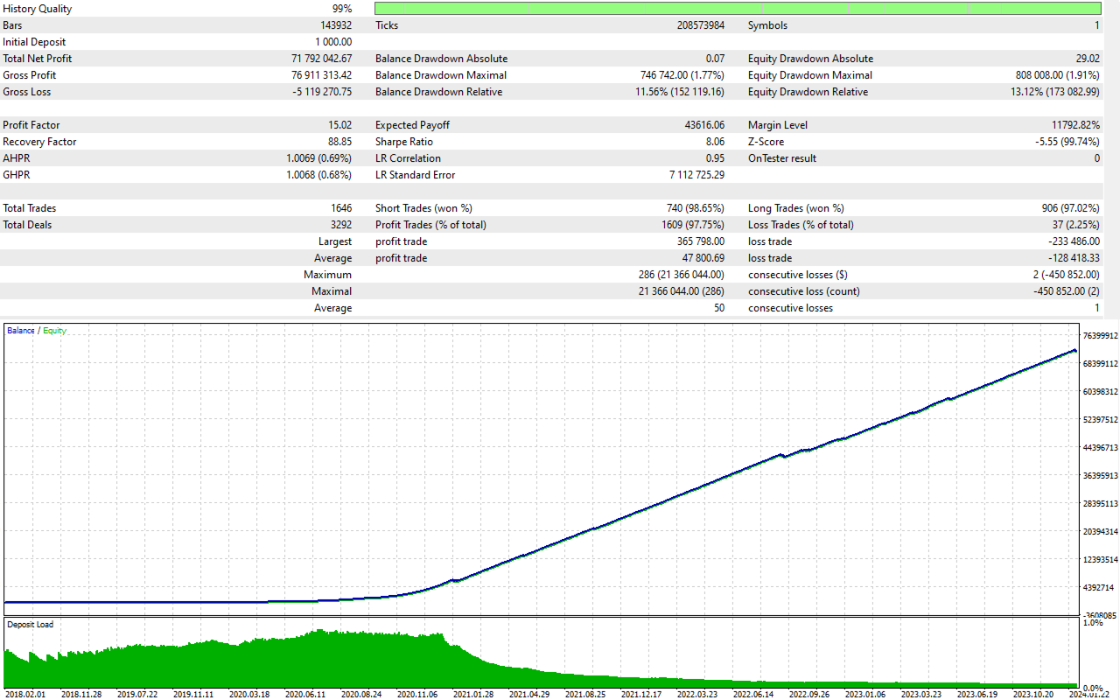The image size is (1120, 700).
Task: Click the 1.0% label on Deposit Load axis
Action: coord(1093,623)
